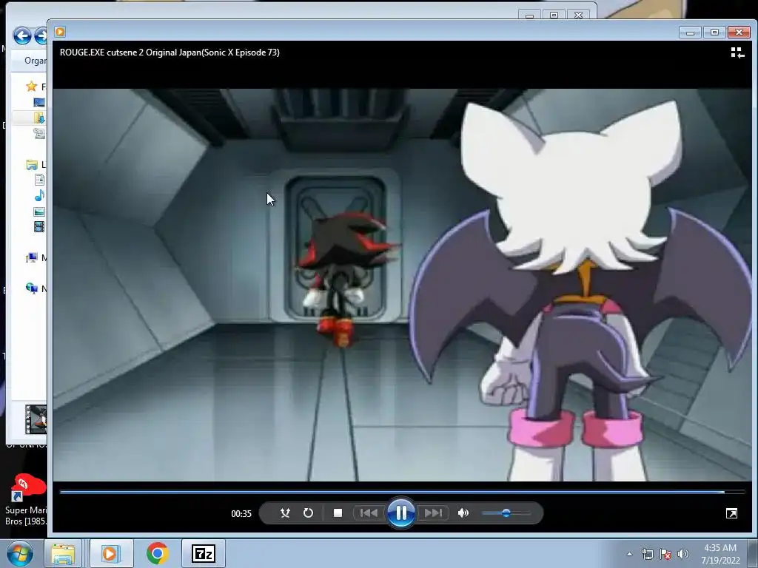Select Downloads in the Explorer favorites
This screenshot has height=568, width=758.
39,118
